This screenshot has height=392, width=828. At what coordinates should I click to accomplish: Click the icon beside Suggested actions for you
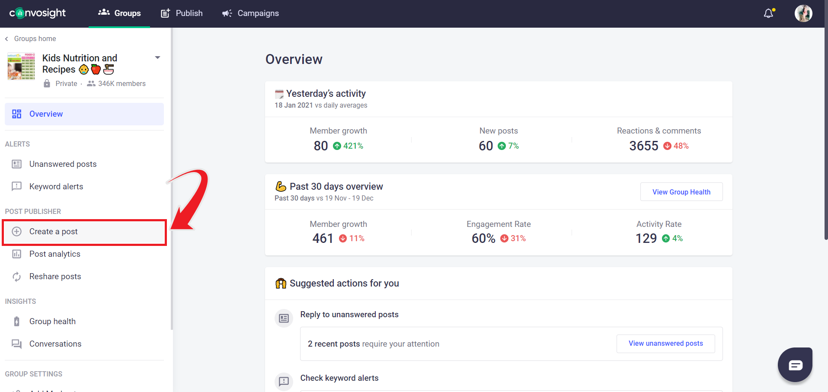281,284
